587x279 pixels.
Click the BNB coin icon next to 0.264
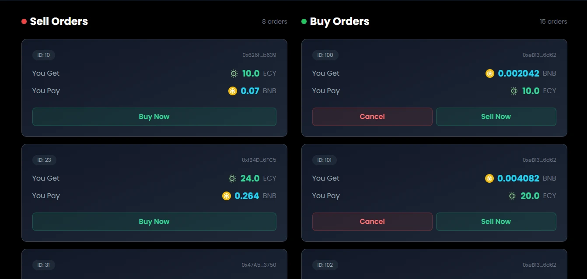click(227, 196)
